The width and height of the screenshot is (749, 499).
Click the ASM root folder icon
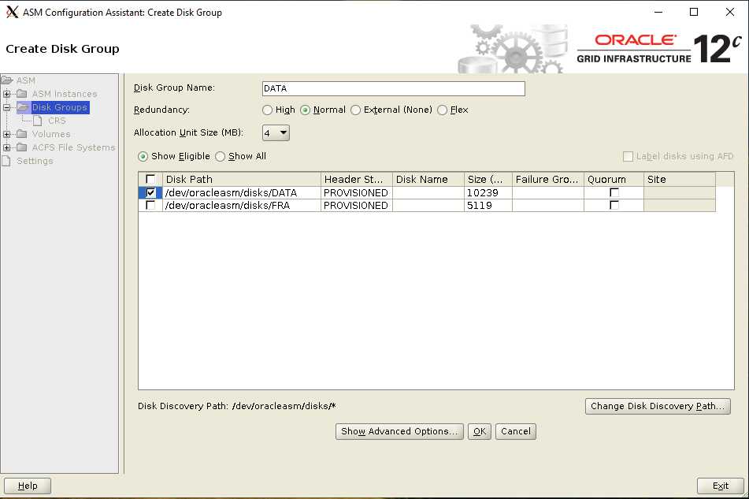[6, 80]
